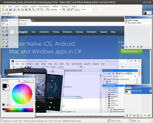Viewport: 153px width, 123px height.
Task: Swap primary and secondary colors arrow
Action: pos(8,85)
